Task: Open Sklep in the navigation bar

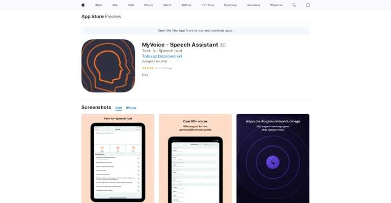Action: tap(98, 5)
